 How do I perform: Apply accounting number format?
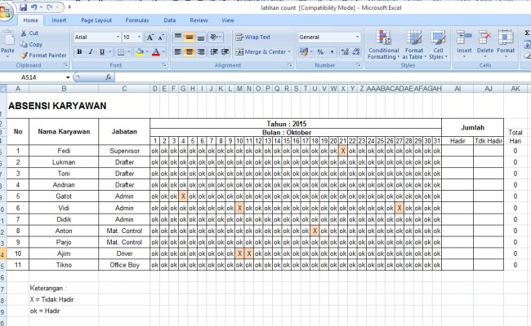coord(303,51)
